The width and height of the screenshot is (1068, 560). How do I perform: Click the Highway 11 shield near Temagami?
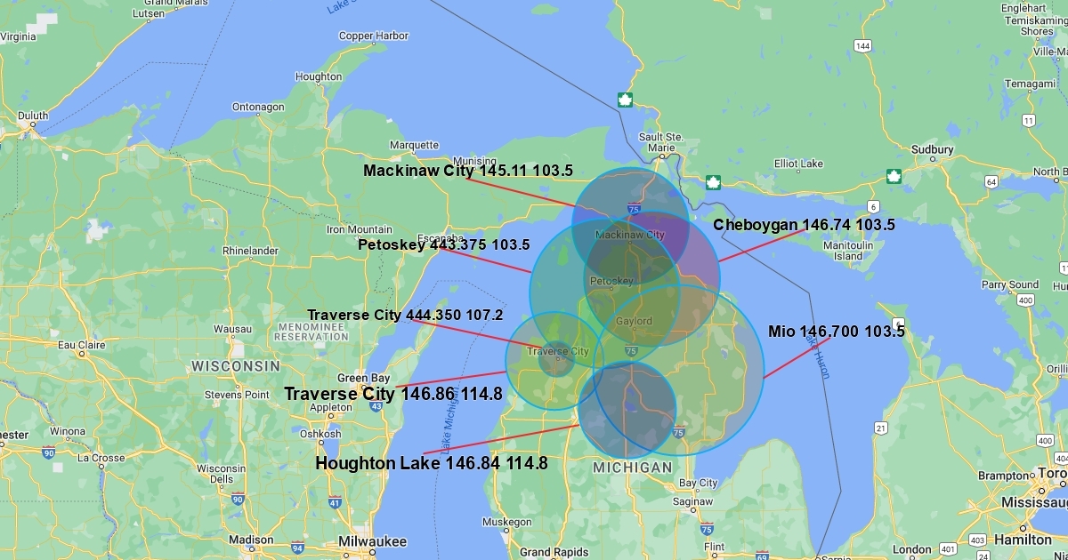[1029, 120]
